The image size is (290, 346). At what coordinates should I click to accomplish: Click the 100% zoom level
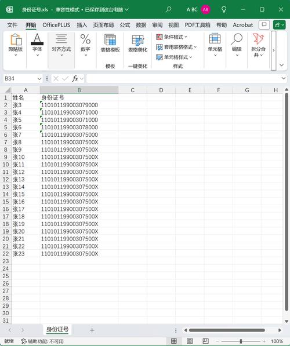pyautogui.click(x=277, y=341)
